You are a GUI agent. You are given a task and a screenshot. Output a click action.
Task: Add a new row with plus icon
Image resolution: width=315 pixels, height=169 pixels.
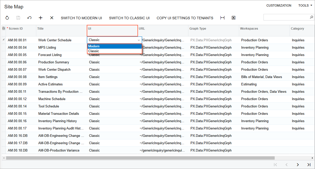41,18
